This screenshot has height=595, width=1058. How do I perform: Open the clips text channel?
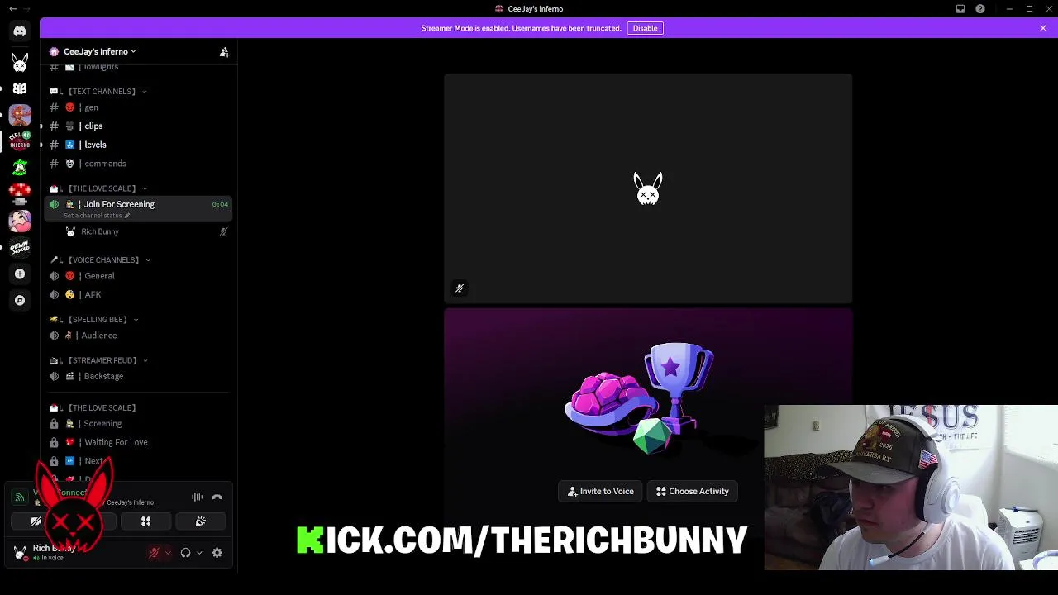(138, 126)
